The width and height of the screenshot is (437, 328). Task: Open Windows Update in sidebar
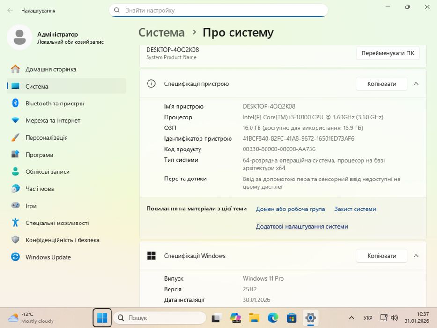(x=67, y=257)
